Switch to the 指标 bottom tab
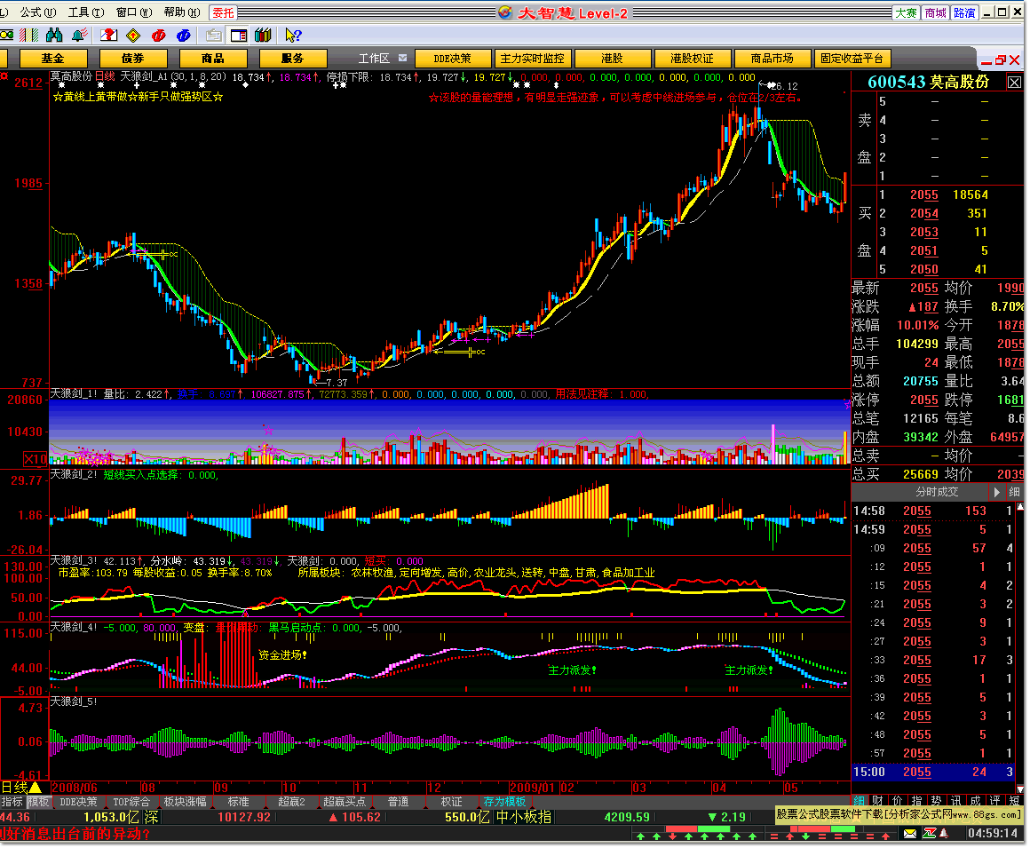The width and height of the screenshot is (1030, 848). [x=12, y=801]
